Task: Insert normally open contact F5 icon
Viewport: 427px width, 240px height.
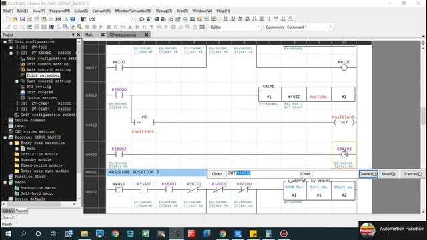Action: 226,19
